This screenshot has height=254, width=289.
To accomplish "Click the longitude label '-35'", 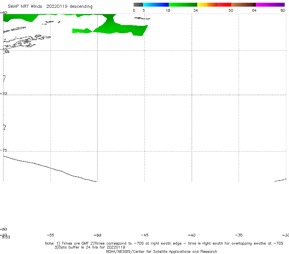I will [x=239, y=235].
